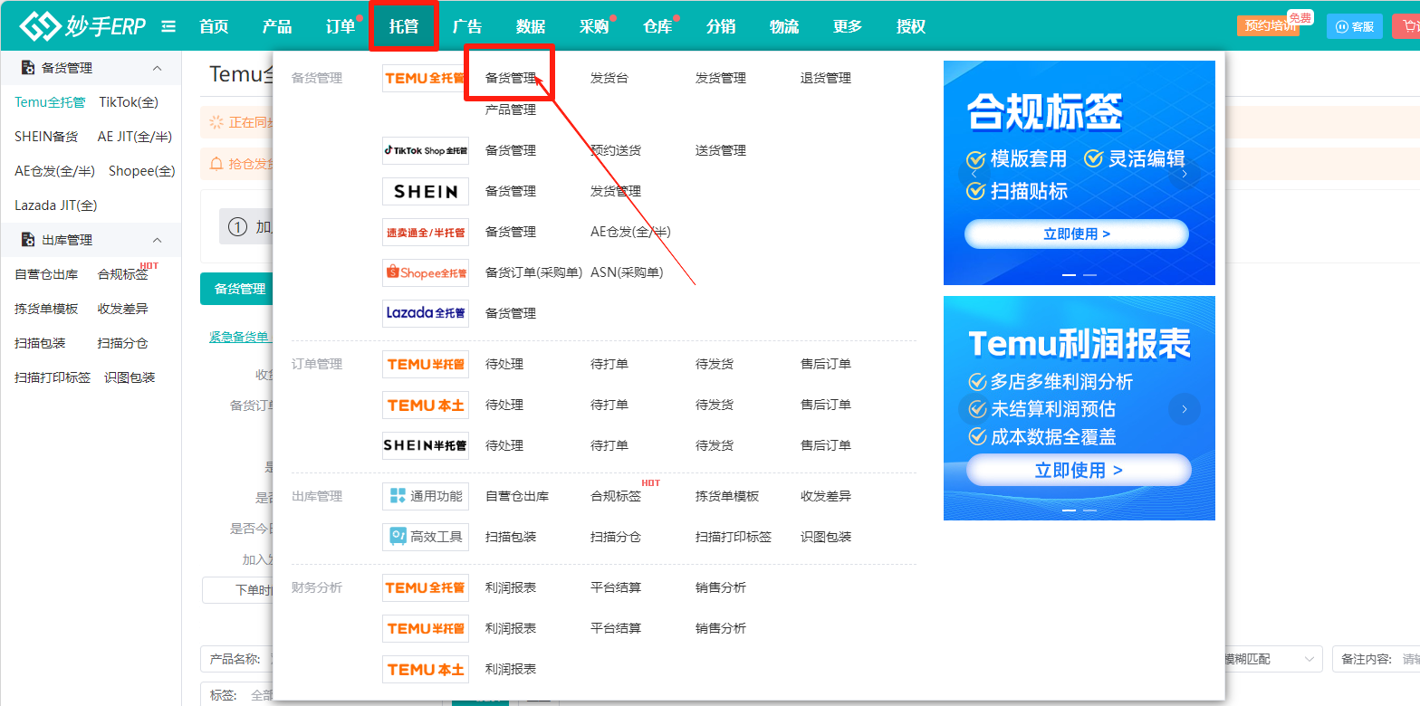Open the 更多 top menu
Image resolution: width=1420 pixels, height=706 pixels.
[x=848, y=26]
